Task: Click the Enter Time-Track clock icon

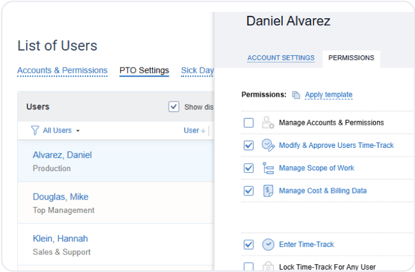Action: pos(268,245)
